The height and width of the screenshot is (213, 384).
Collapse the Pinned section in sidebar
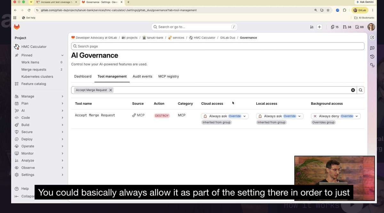tap(62, 55)
